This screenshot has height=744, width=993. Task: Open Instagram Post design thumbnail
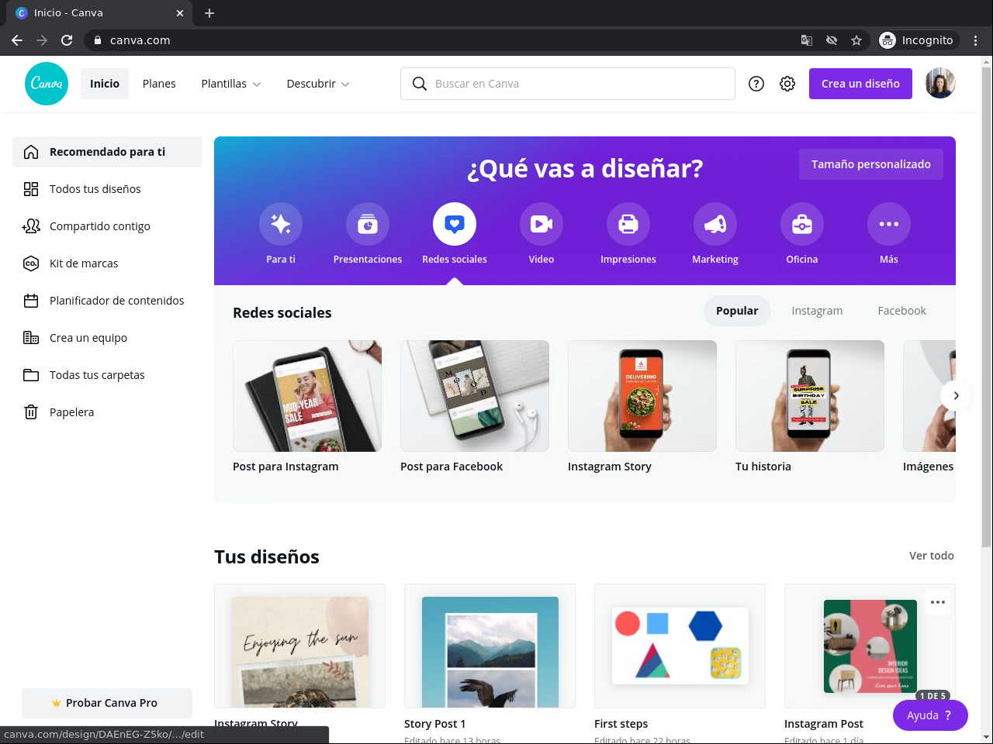click(x=870, y=646)
